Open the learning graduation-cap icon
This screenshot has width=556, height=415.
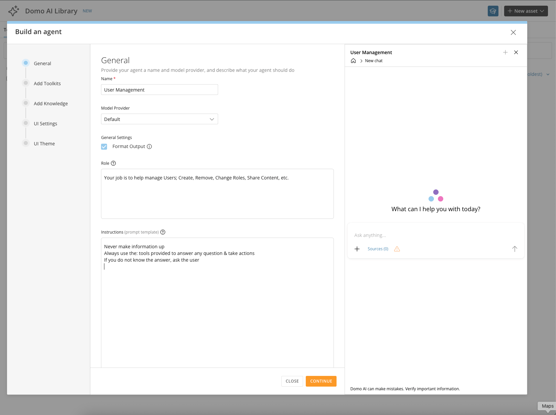[493, 11]
